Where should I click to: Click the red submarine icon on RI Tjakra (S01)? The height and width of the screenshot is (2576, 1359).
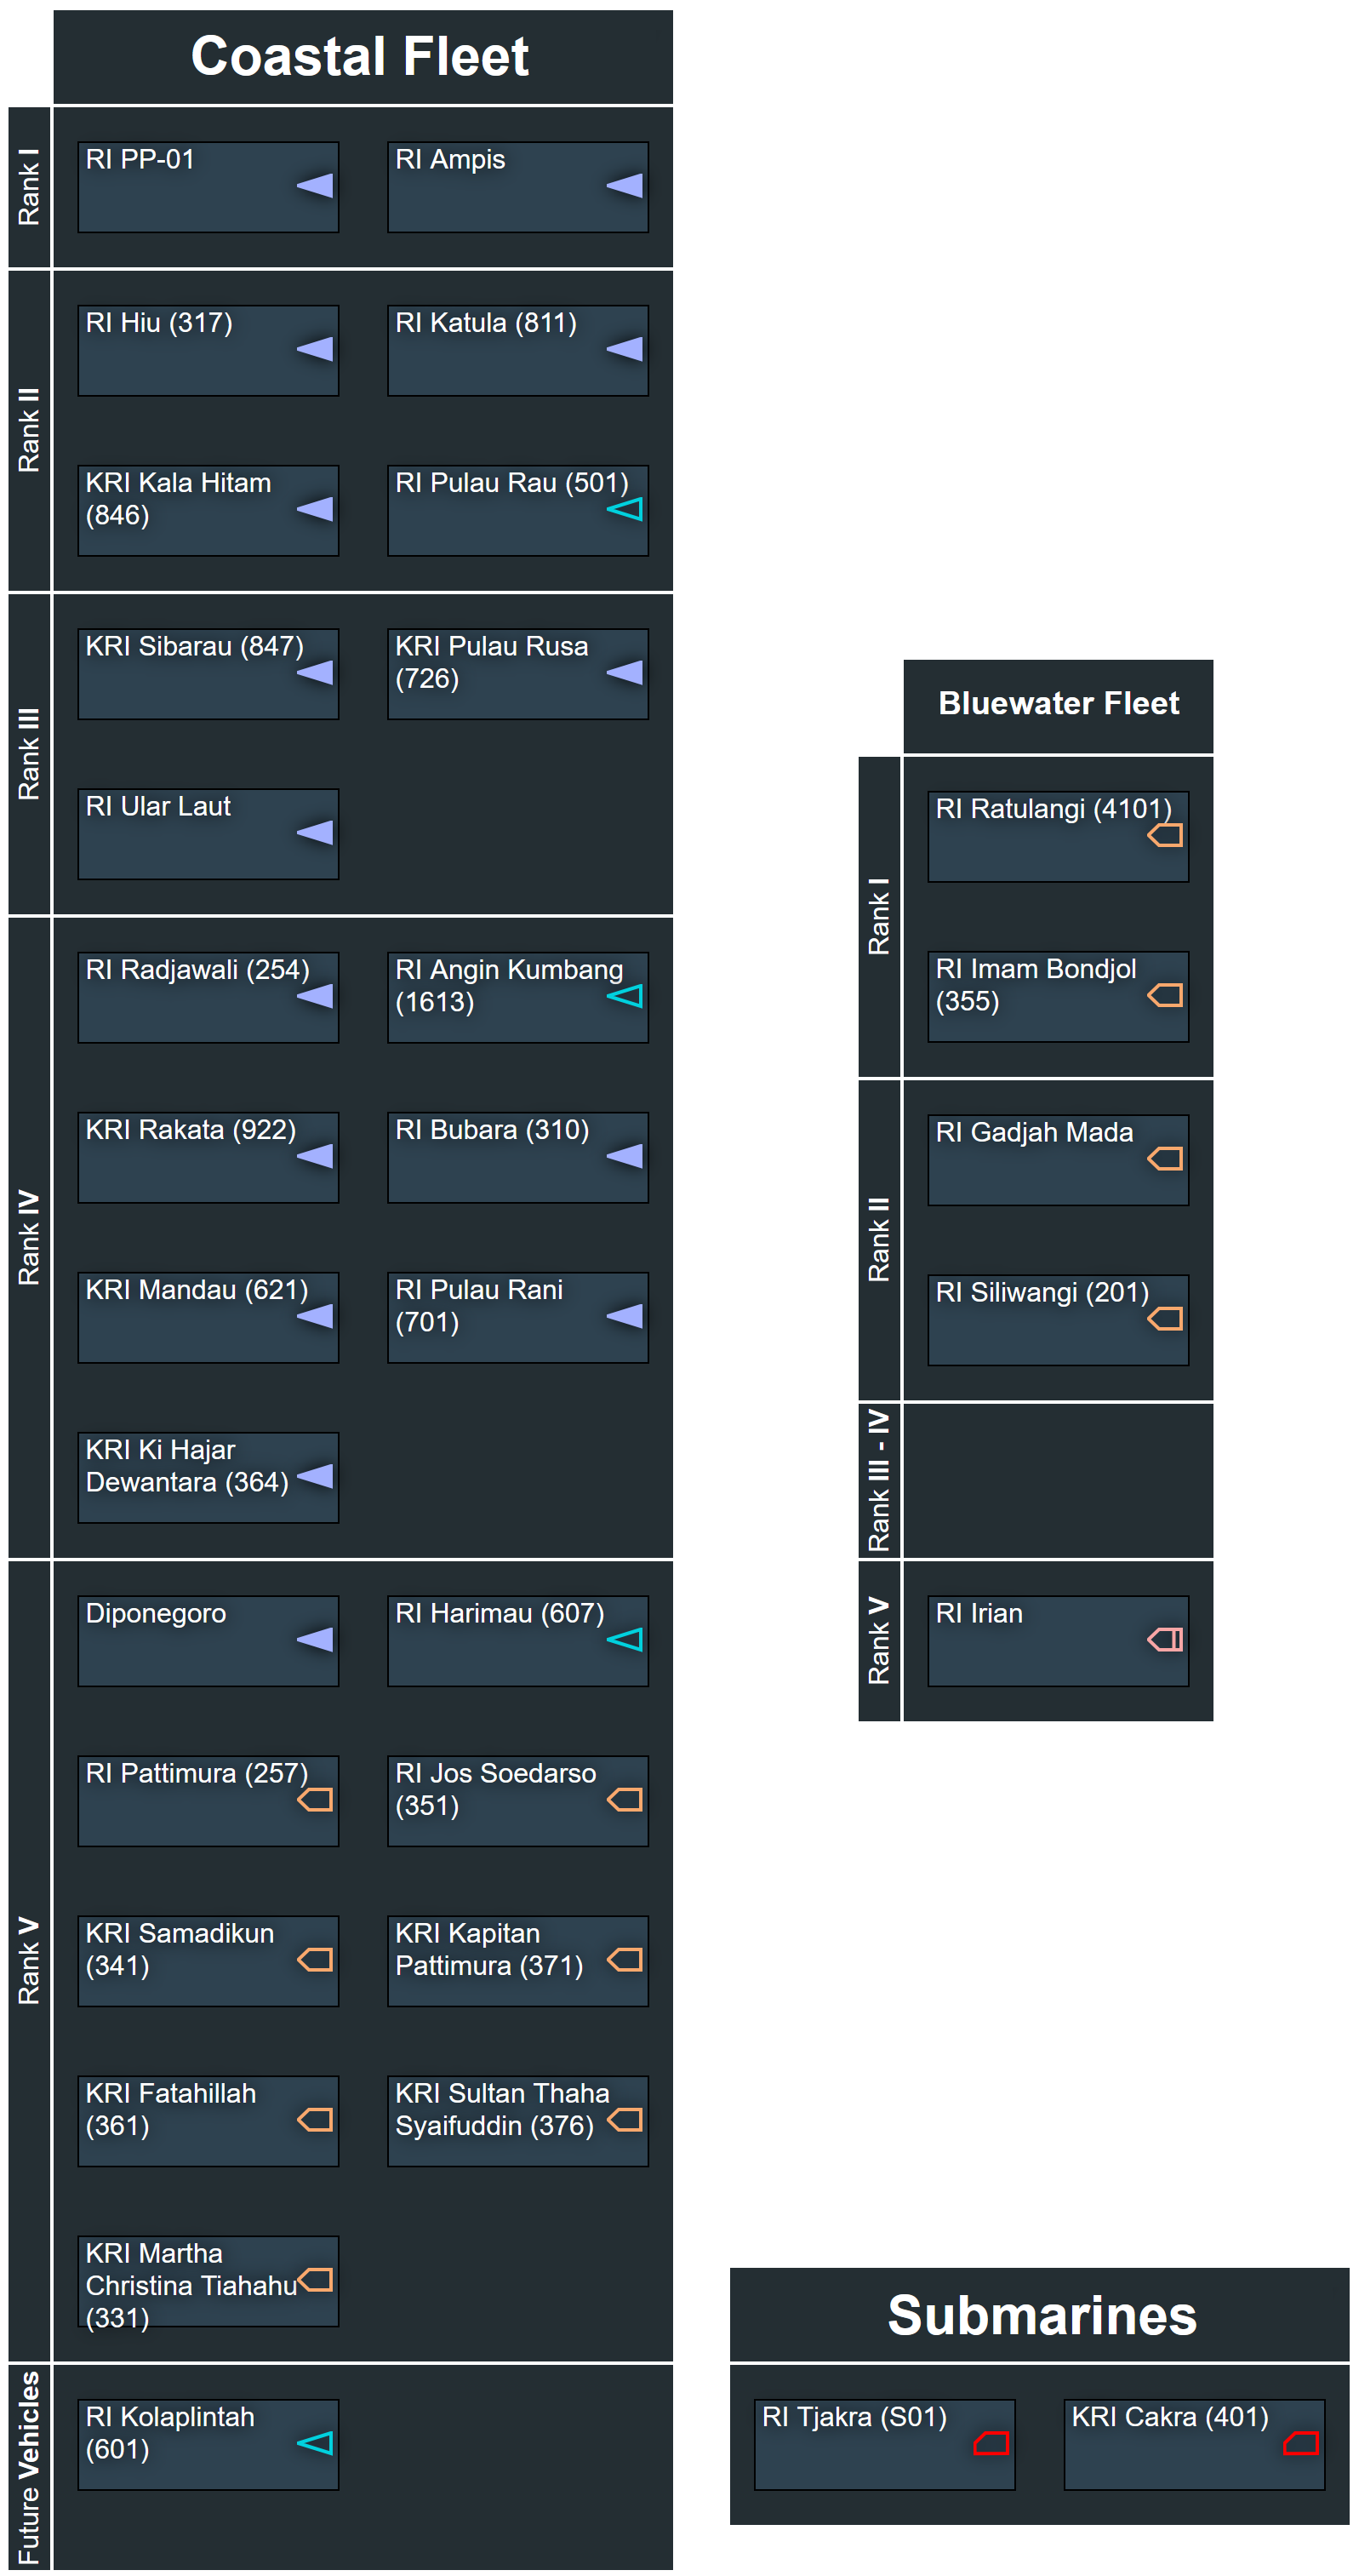pos(991,2443)
